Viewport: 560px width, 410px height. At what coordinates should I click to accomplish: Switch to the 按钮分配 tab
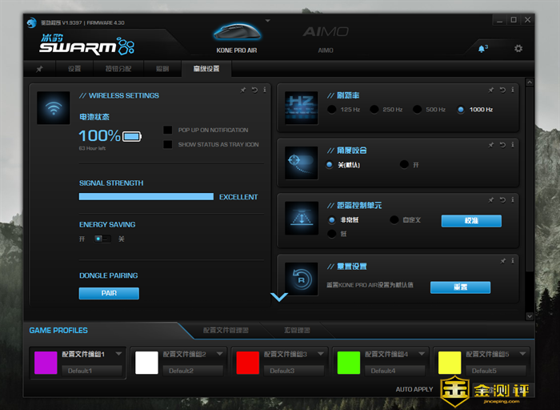(x=118, y=70)
